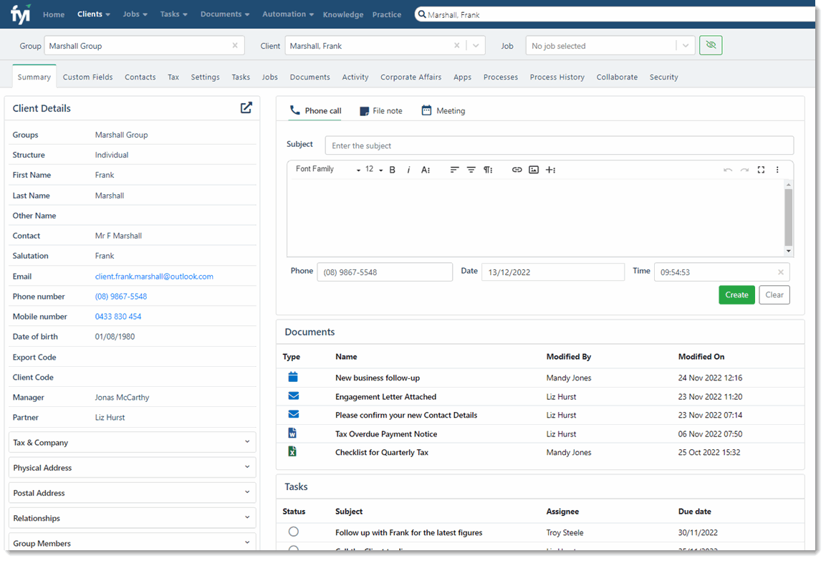Toggle bold formatting in the note editor
This screenshot has width=826, height=561.
392,169
